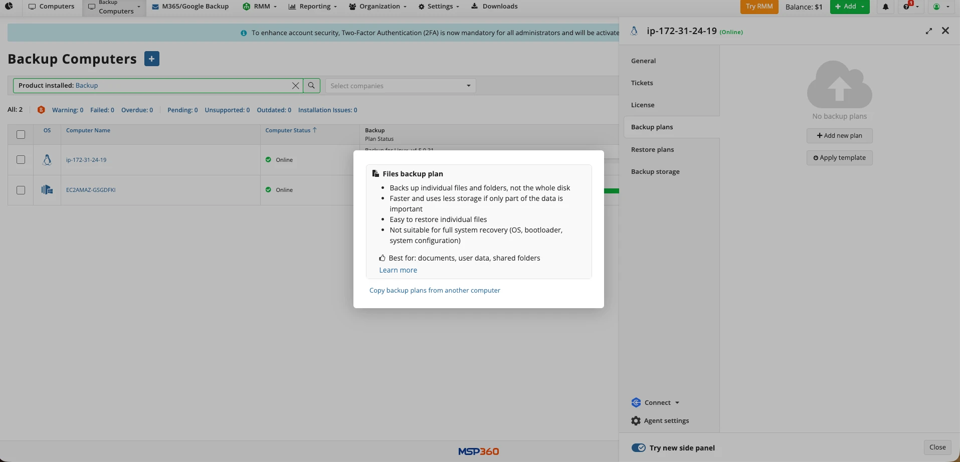Click Copy backup plans from another computer

[435, 290]
